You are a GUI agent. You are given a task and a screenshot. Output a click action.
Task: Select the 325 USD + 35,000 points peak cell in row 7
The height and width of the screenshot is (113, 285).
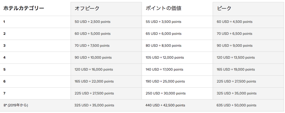click(x=237, y=93)
